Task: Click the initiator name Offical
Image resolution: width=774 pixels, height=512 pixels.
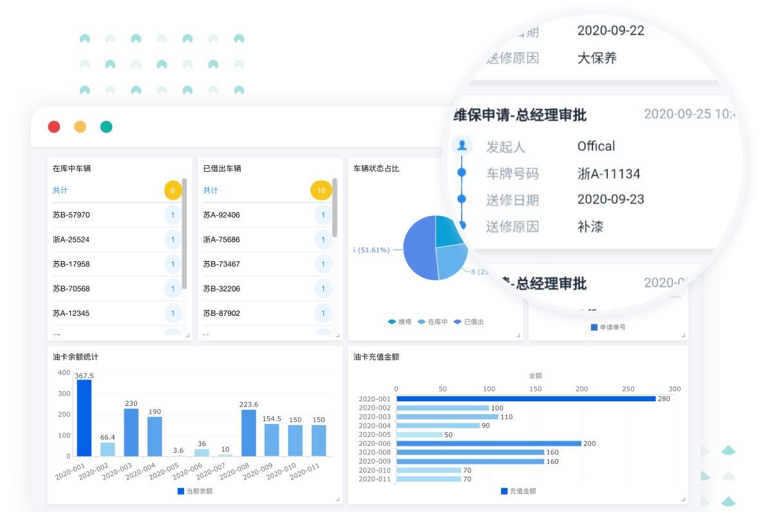Action: 596,146
